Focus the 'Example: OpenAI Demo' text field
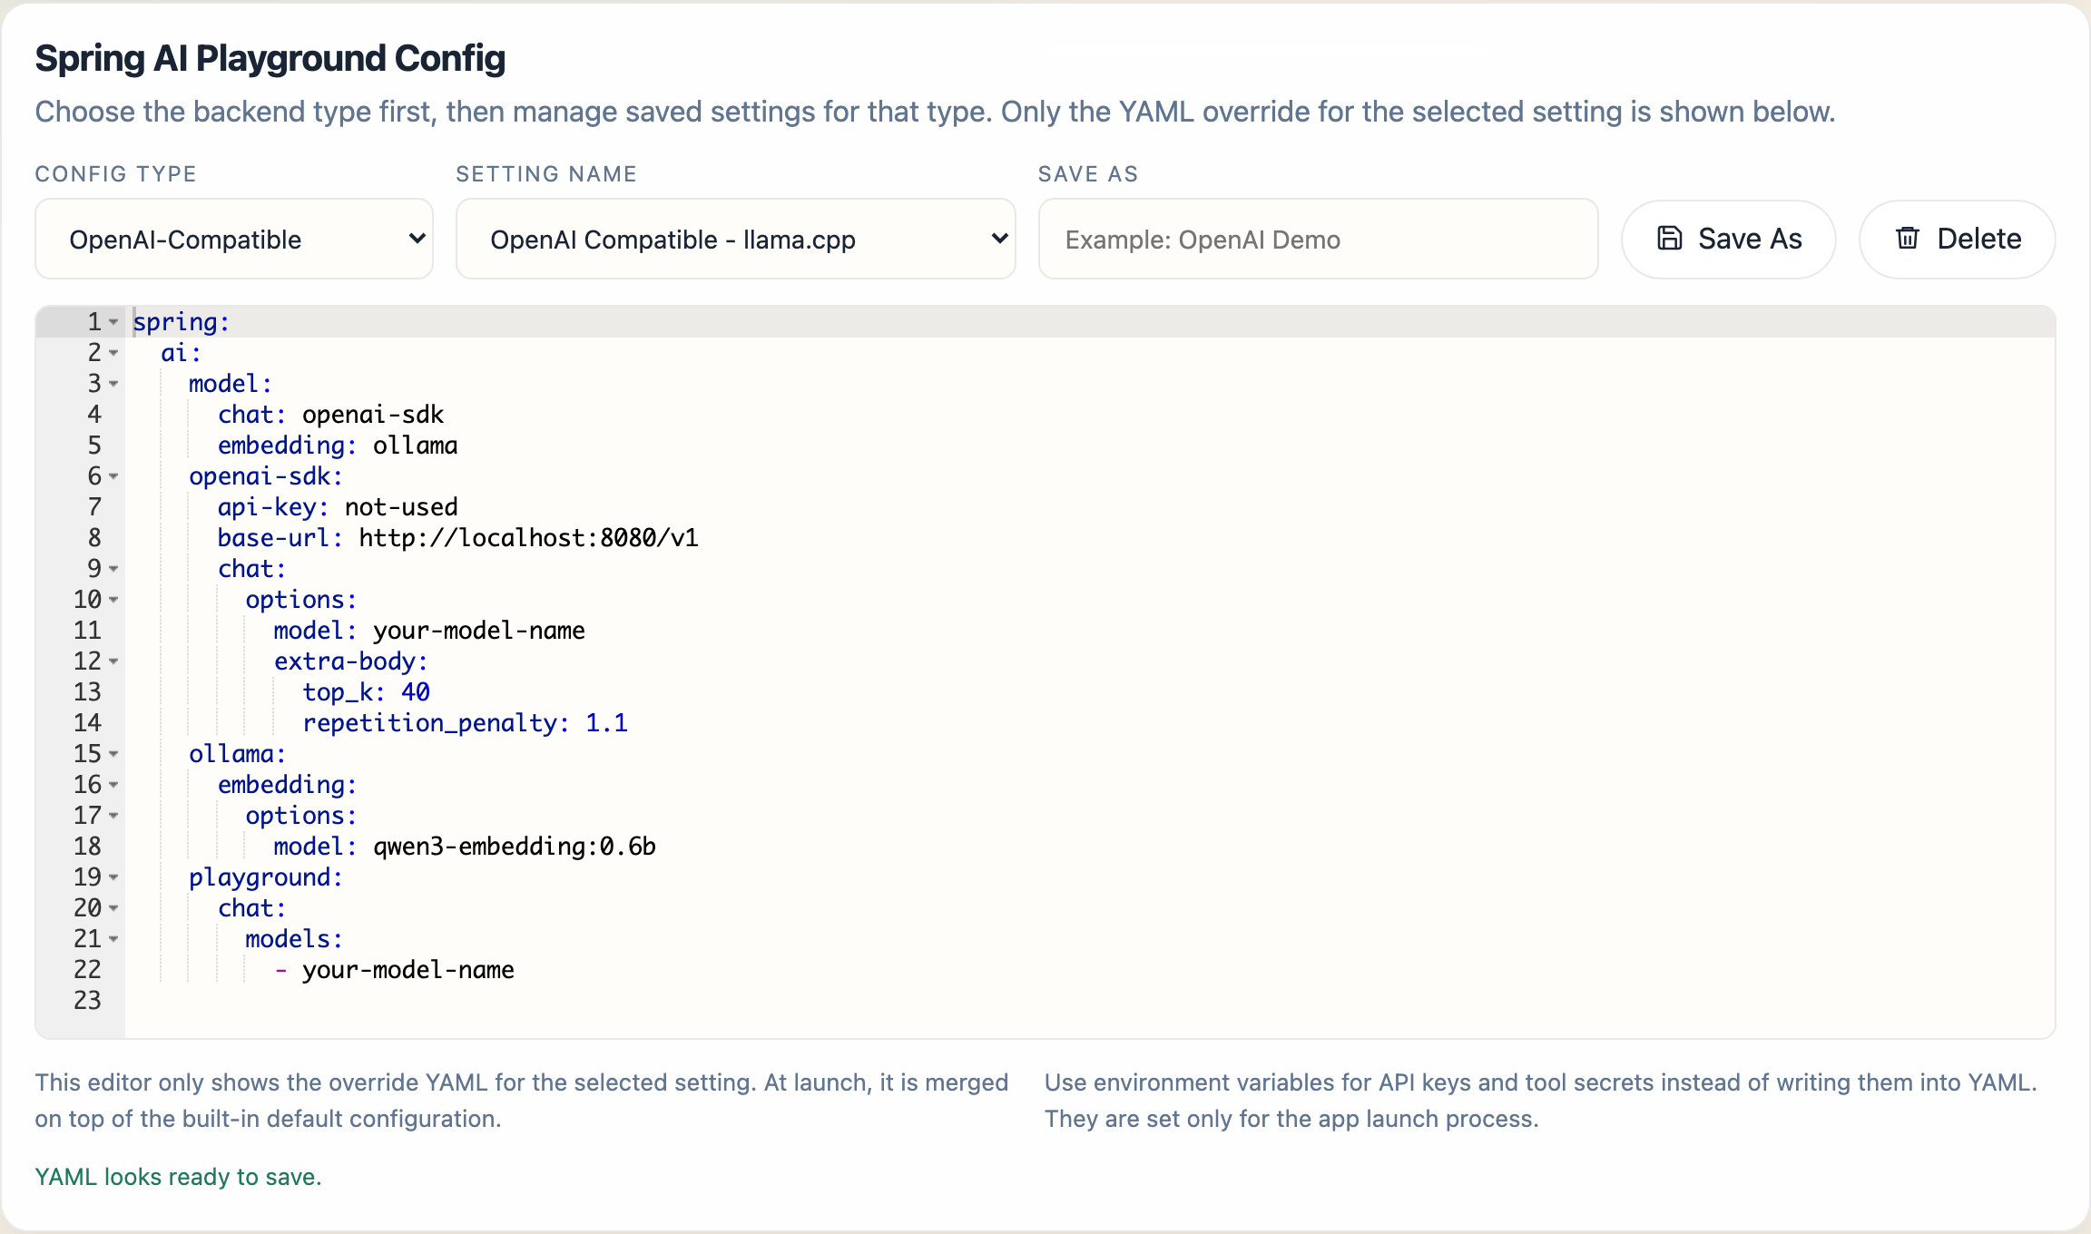 pyautogui.click(x=1318, y=239)
